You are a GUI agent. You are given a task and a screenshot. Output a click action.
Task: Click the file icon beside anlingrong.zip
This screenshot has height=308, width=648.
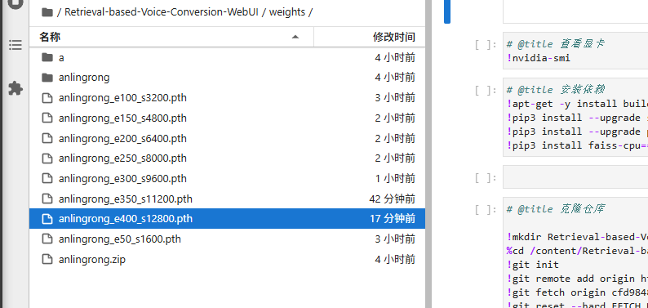[x=47, y=260]
